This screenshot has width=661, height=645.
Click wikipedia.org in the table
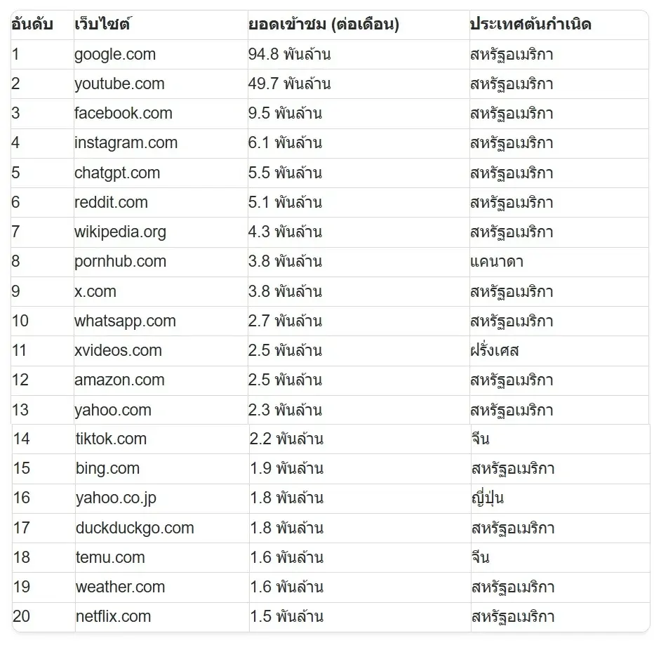pos(120,232)
